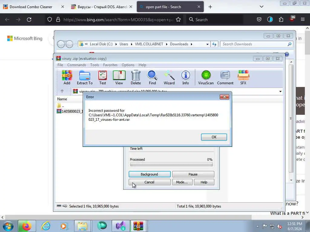Click OK in the Error dialog

(214, 137)
